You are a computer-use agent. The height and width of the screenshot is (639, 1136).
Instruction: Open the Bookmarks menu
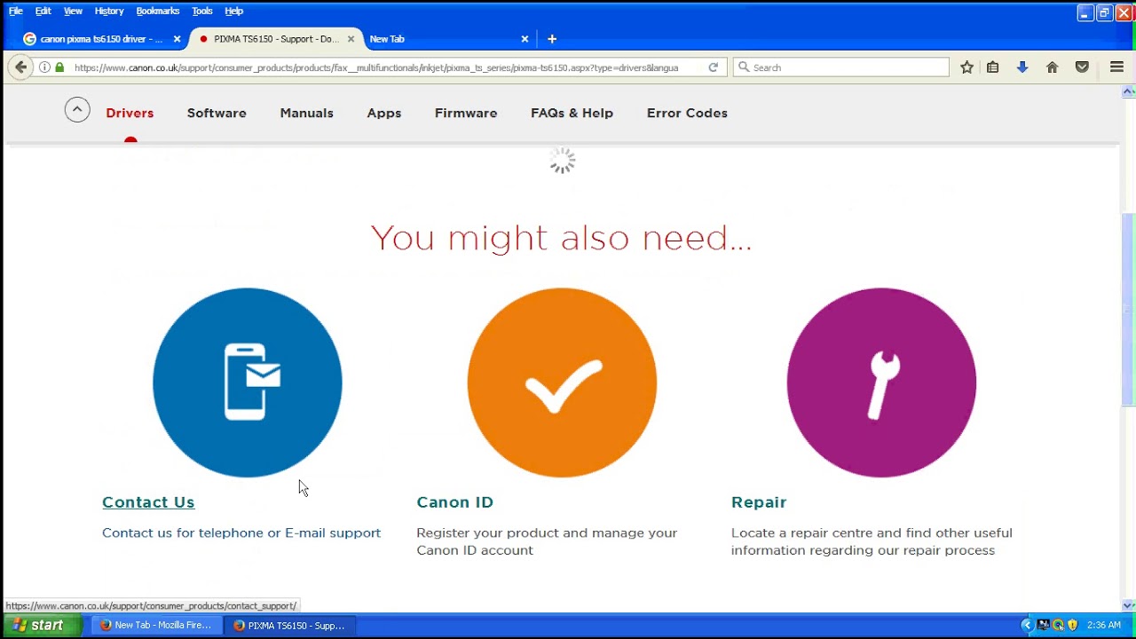[158, 11]
